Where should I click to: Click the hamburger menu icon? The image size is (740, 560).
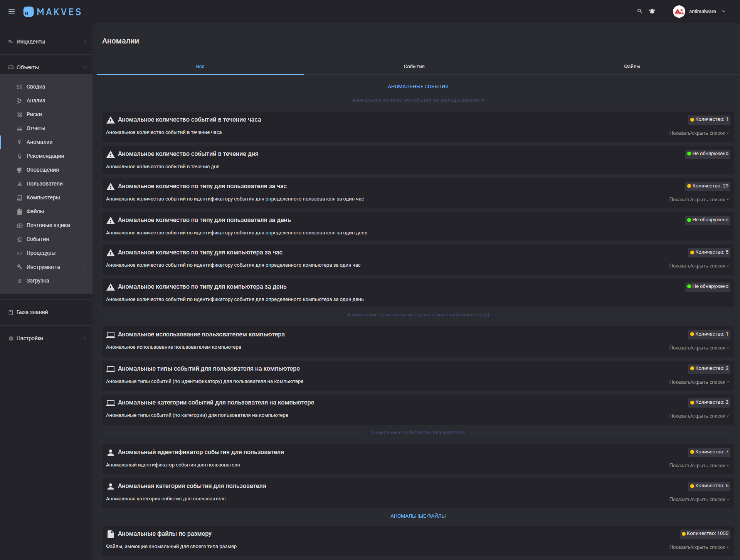point(12,12)
